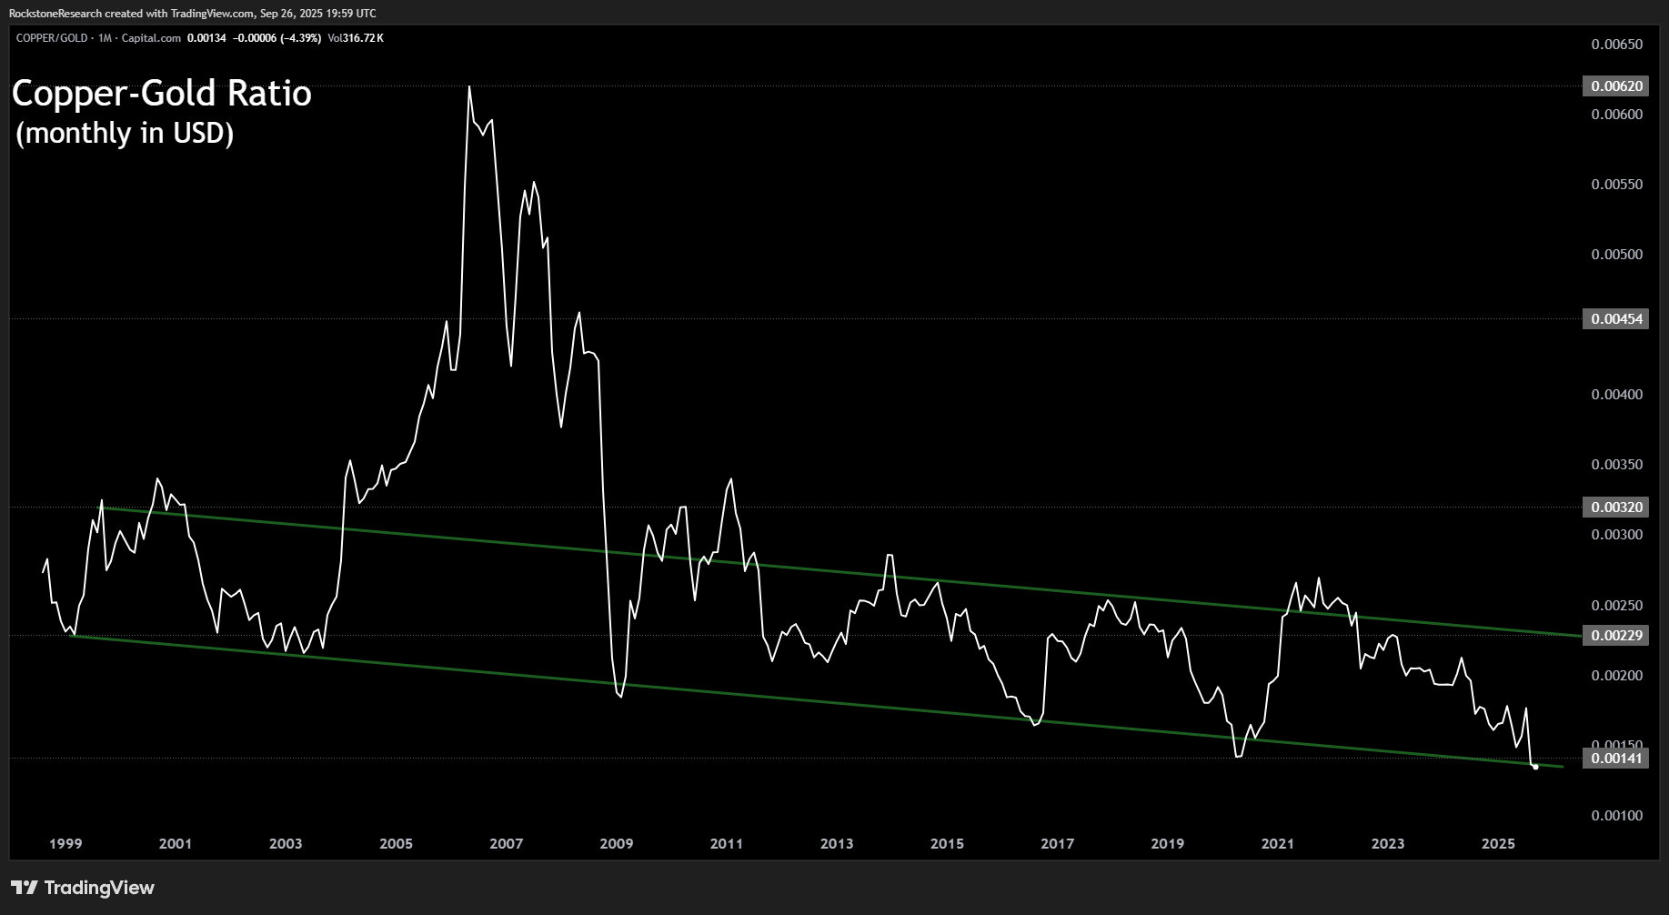
Task: Click the 0.00320 price level tag
Action: tap(1616, 508)
